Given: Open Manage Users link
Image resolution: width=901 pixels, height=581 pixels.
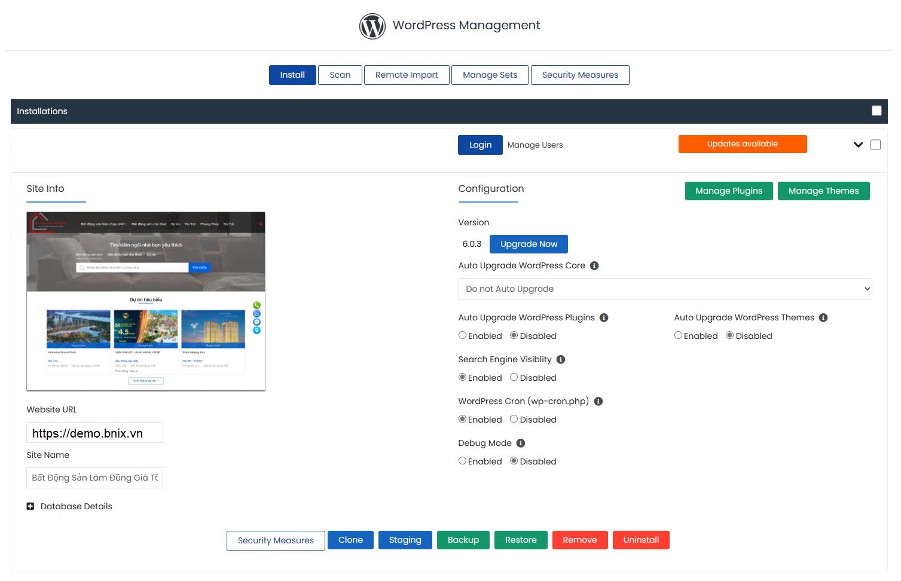Looking at the screenshot, I should [x=535, y=145].
